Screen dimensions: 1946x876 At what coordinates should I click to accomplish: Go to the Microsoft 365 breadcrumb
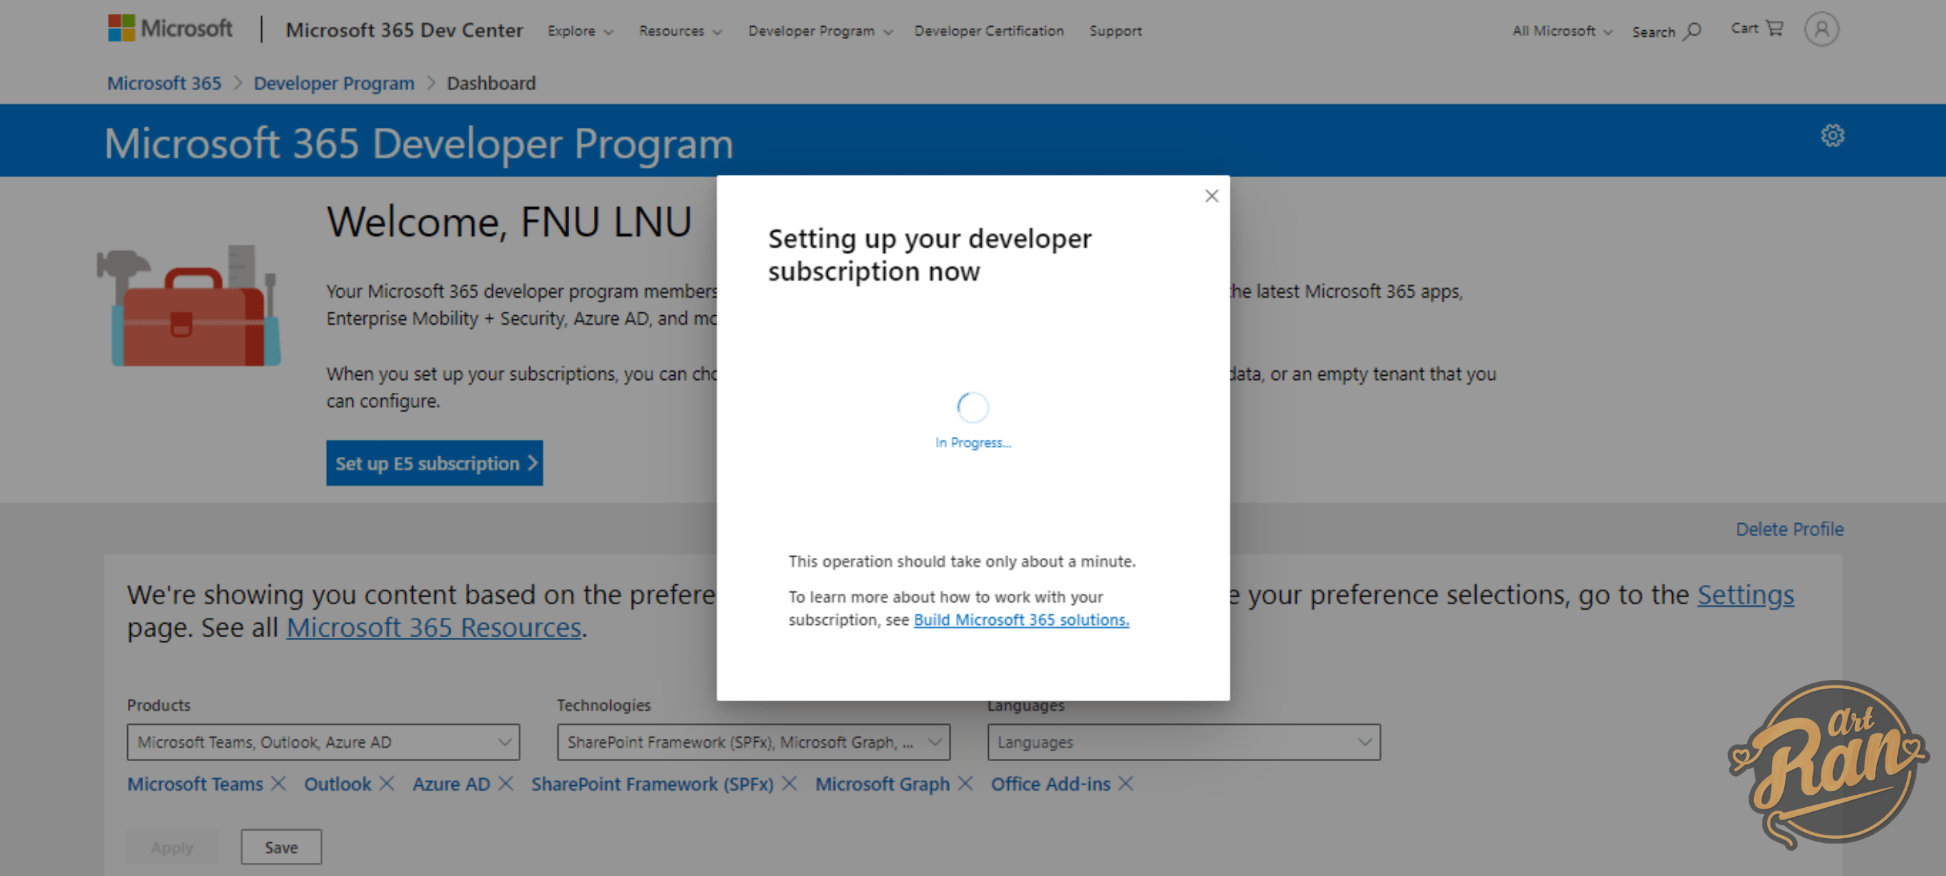tap(164, 83)
